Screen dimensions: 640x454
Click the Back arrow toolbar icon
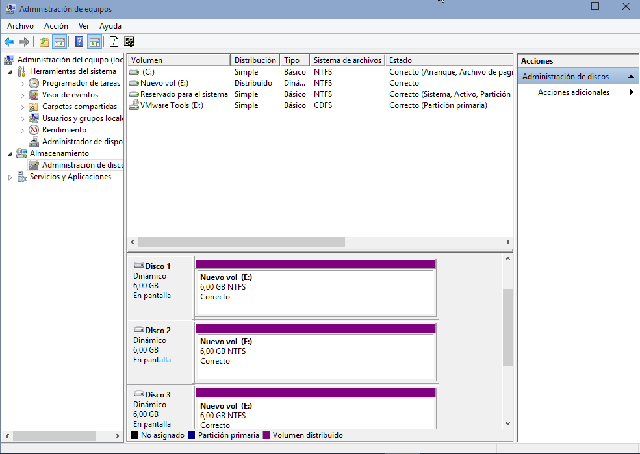[x=9, y=42]
